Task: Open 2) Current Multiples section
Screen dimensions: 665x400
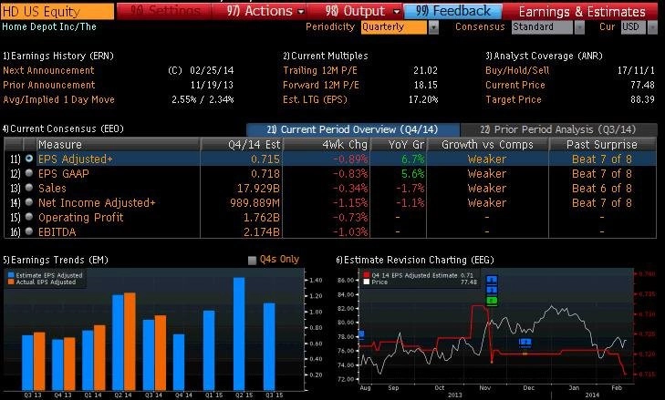Action: click(x=326, y=56)
